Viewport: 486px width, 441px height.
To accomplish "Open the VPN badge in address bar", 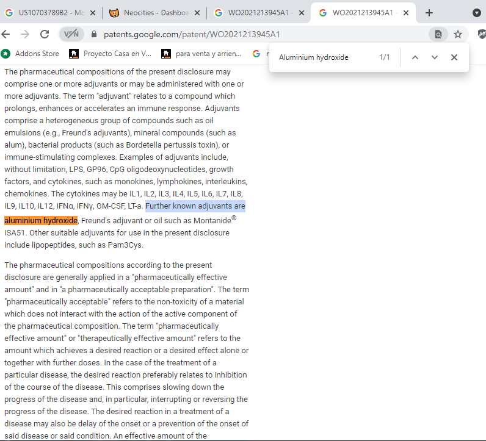I will pos(71,34).
